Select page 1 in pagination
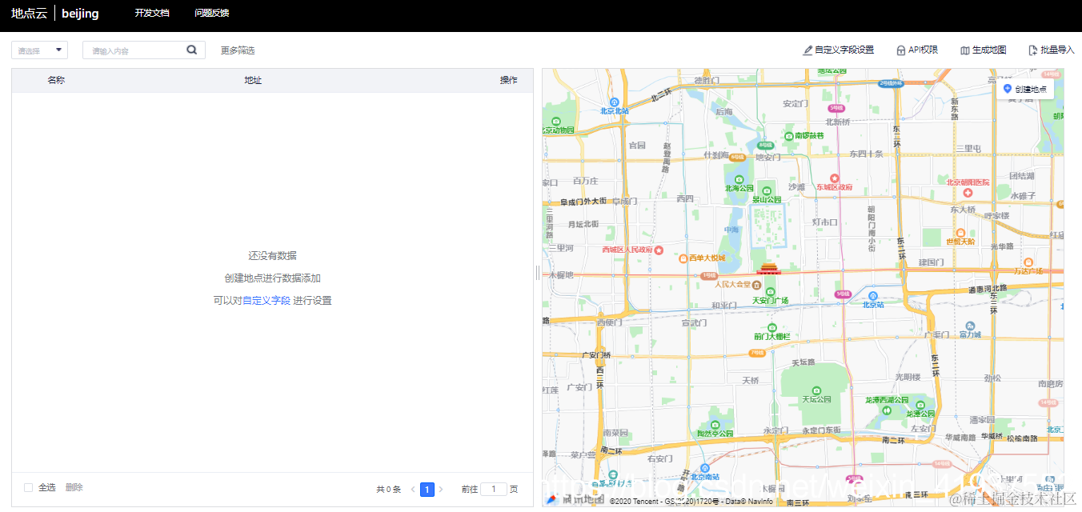This screenshot has height=512, width=1082. pyautogui.click(x=427, y=490)
